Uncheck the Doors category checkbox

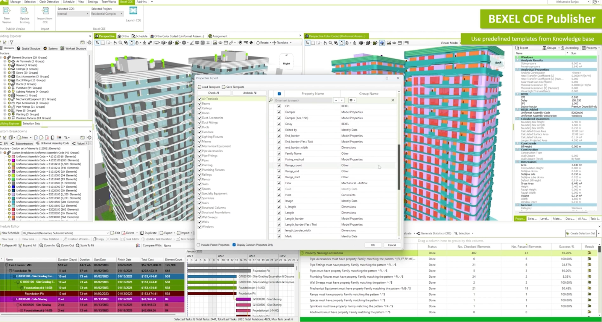(x=199, y=113)
